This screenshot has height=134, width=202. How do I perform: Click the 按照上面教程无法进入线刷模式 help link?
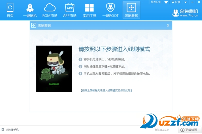tap(106, 90)
